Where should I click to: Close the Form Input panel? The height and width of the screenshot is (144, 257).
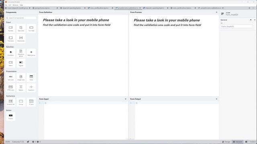click(x=126, y=99)
